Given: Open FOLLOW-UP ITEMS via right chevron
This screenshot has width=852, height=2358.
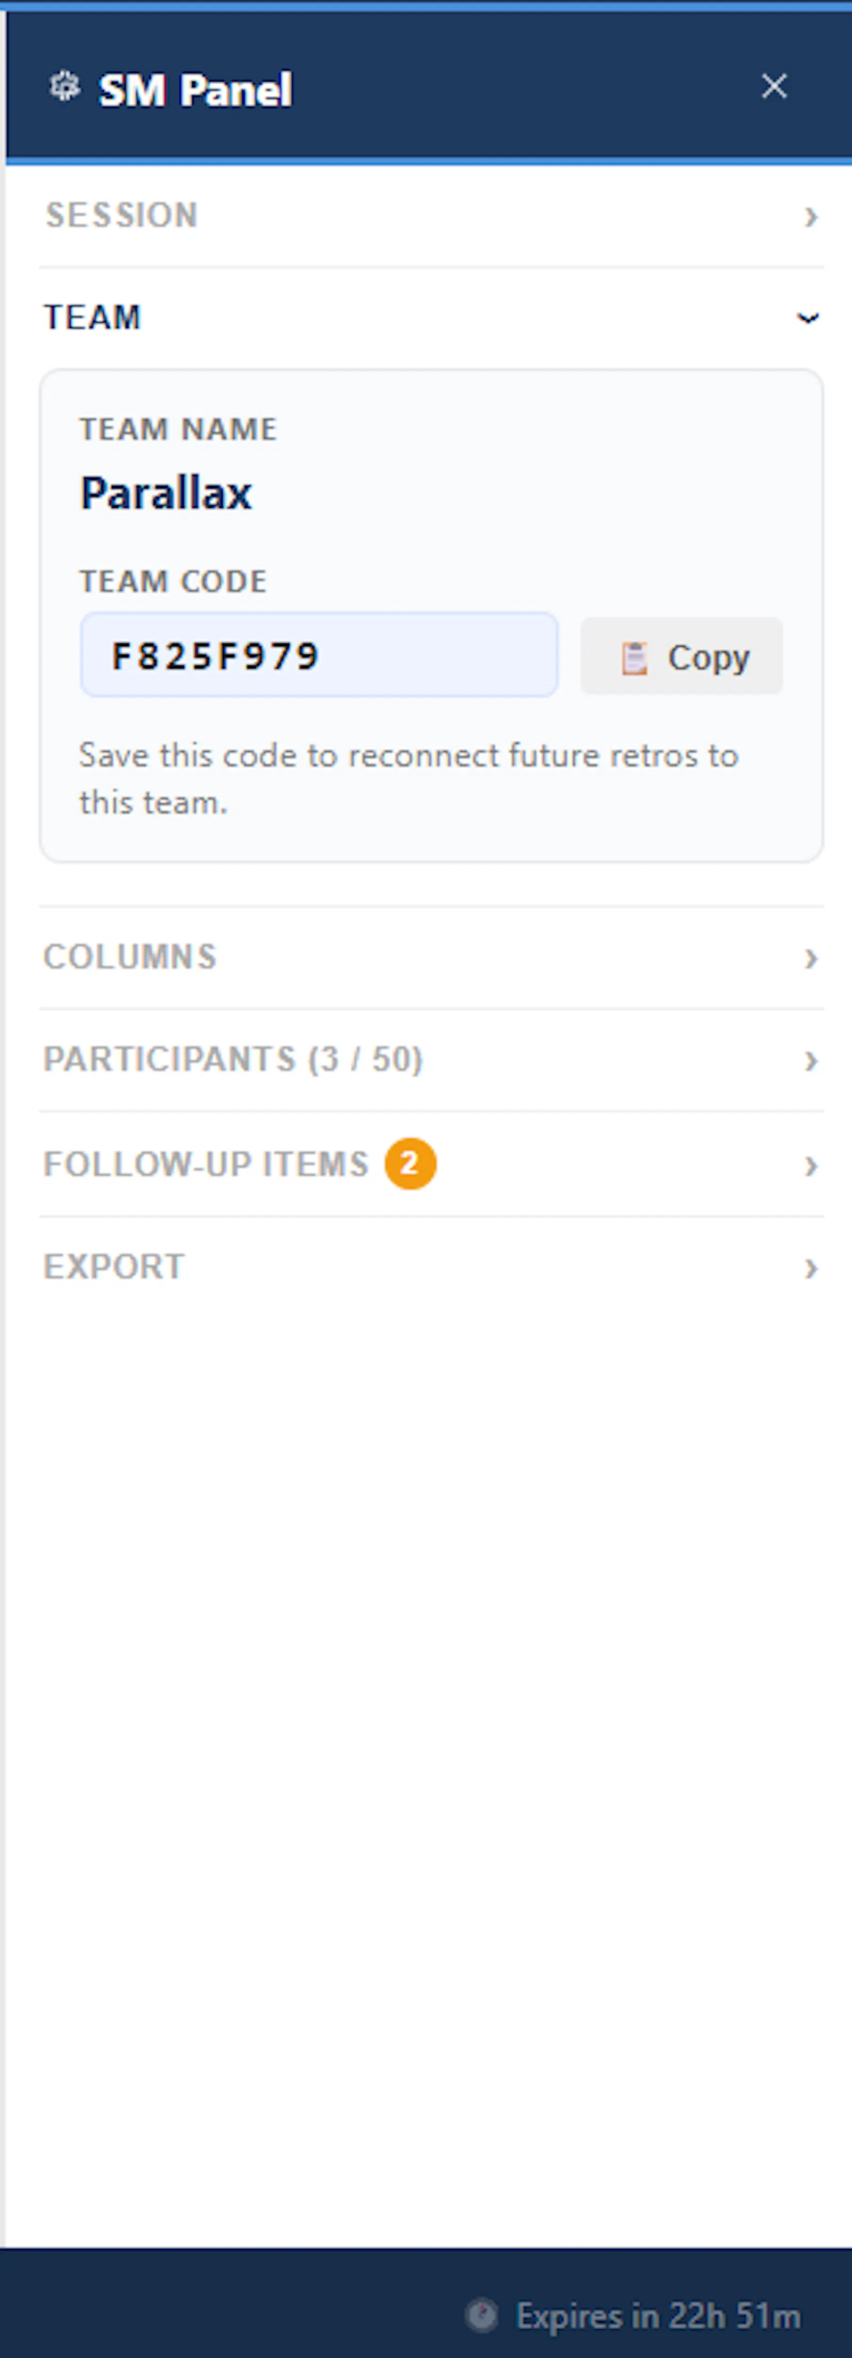Looking at the screenshot, I should [810, 1165].
